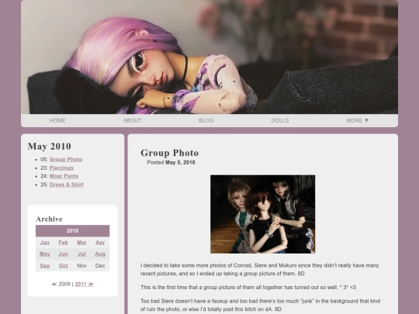Open the ABOUT page
This screenshot has width=419, height=314.
[132, 120]
